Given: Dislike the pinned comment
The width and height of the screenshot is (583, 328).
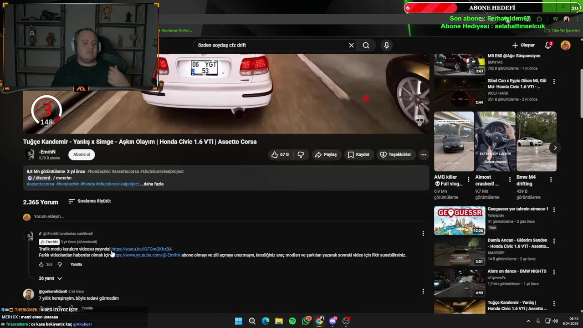Looking at the screenshot, I should tap(59, 264).
